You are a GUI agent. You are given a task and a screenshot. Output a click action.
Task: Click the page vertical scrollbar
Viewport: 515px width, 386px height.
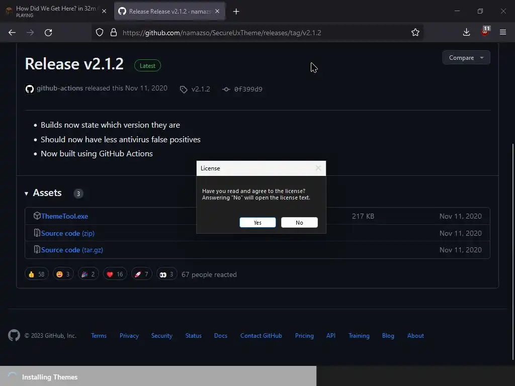[512, 251]
